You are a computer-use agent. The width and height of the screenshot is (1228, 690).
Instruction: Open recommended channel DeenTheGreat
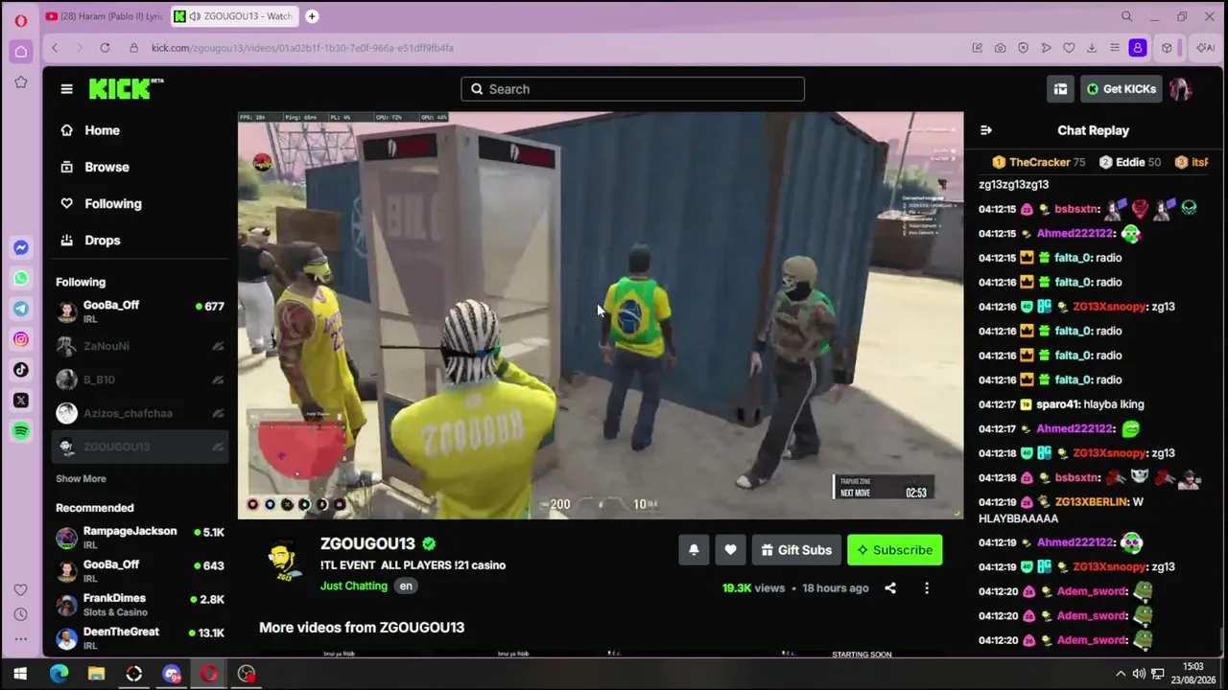pos(140,638)
